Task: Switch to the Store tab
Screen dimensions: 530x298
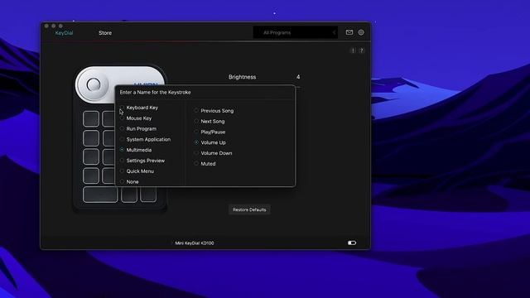Action: [105, 33]
